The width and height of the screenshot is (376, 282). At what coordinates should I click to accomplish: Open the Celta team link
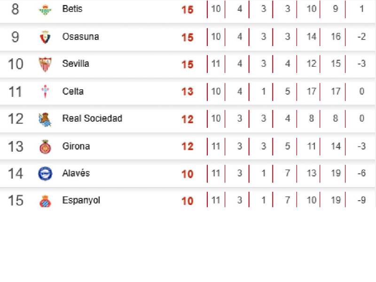click(73, 91)
